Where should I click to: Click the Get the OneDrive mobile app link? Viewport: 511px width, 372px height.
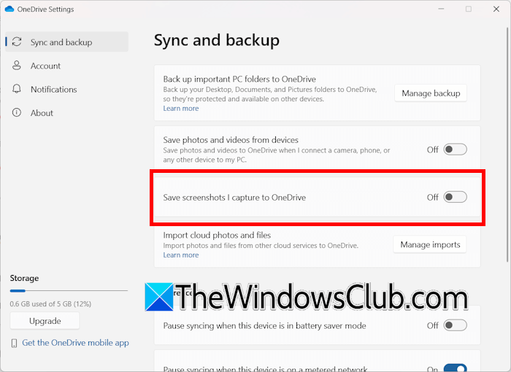coord(75,343)
